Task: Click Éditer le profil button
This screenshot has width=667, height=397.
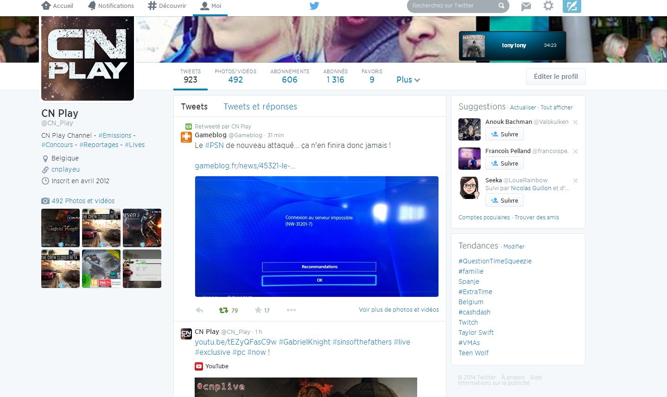Action: [556, 77]
